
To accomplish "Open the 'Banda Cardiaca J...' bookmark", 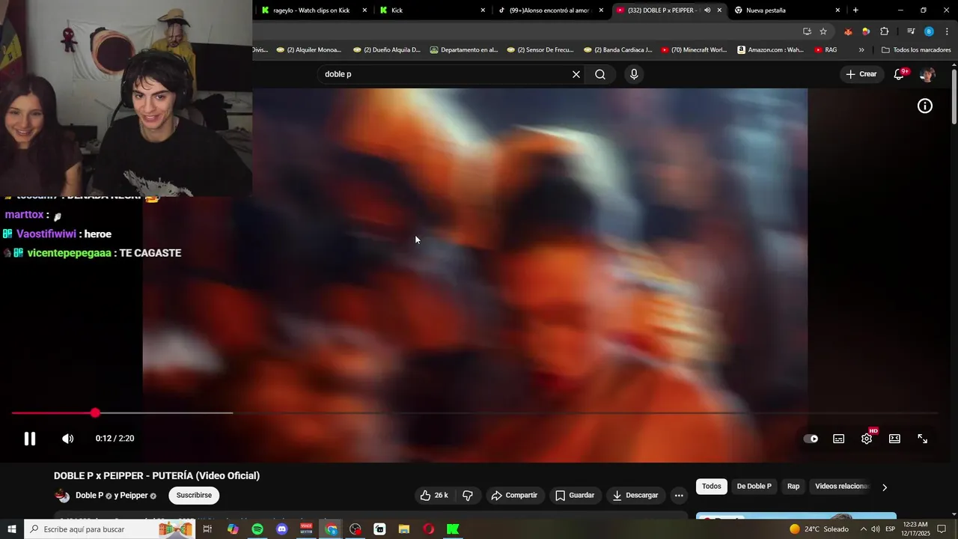I will pos(617,50).
